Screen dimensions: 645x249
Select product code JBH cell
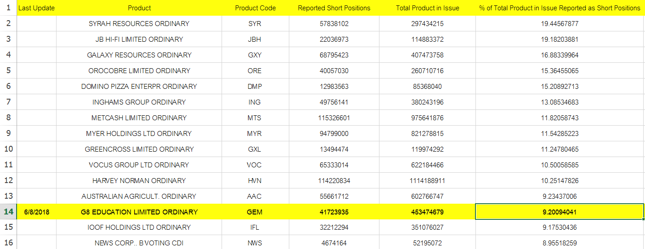pos(254,39)
